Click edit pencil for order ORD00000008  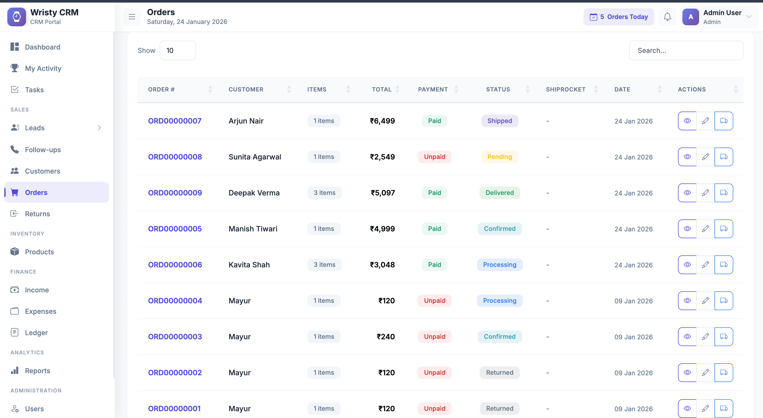coord(705,157)
